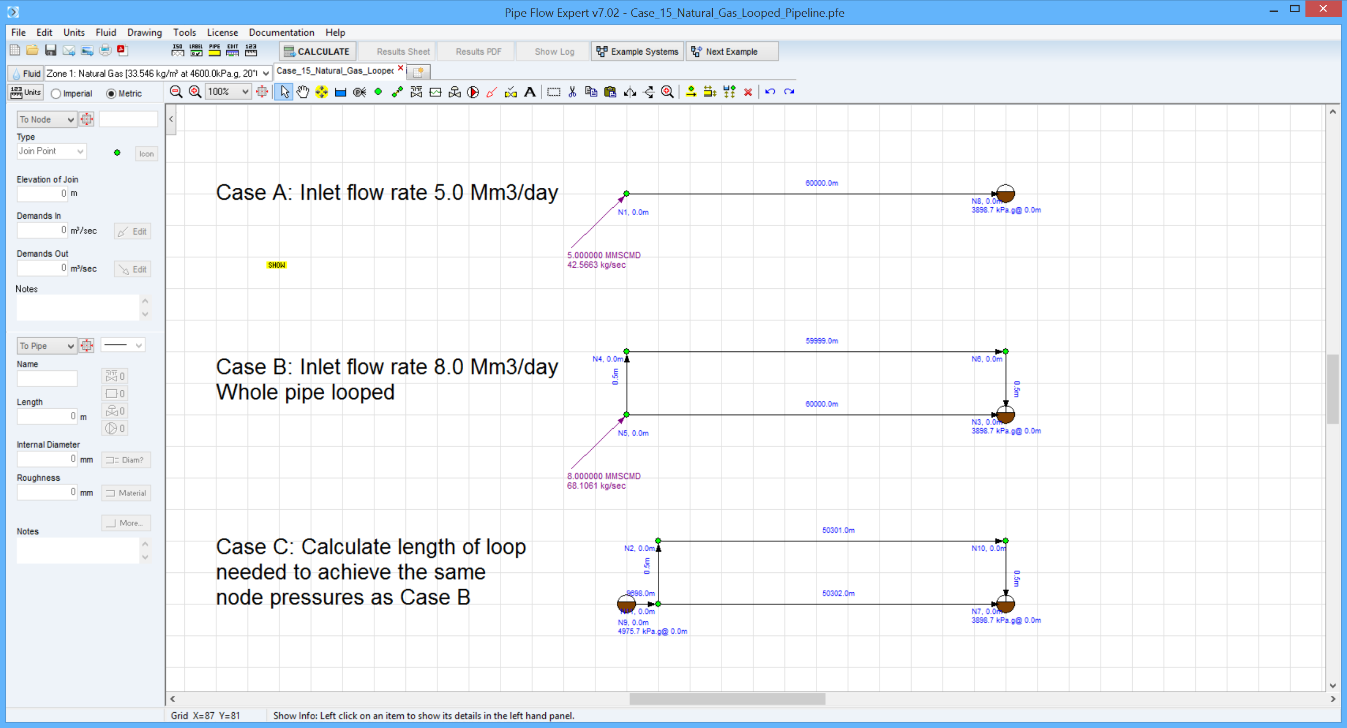
Task: Click the scissors cut icon
Action: point(572,92)
